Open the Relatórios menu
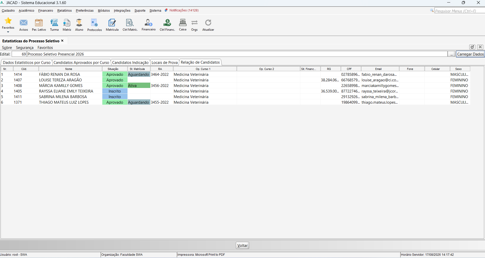This screenshot has width=485, height=258. click(x=64, y=11)
